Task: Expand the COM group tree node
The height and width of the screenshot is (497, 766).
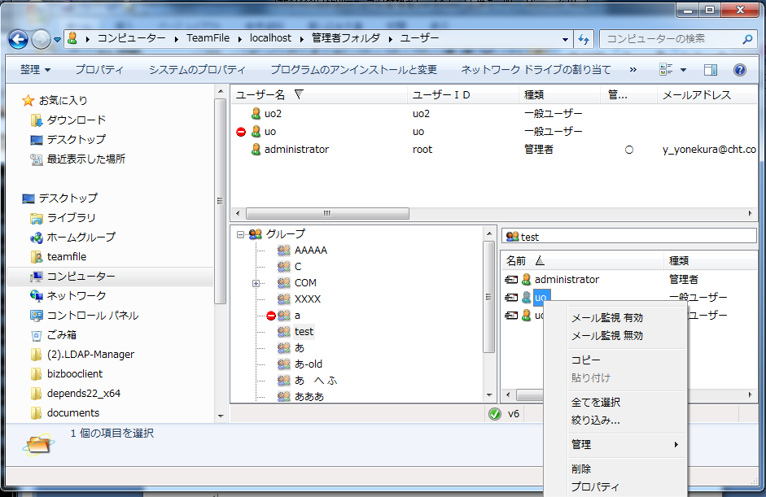Action: 256,283
